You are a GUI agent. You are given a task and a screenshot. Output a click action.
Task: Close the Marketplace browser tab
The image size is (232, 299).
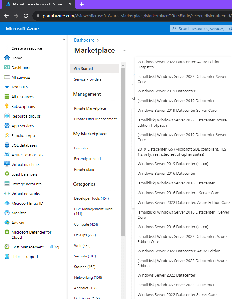tap(70, 4)
